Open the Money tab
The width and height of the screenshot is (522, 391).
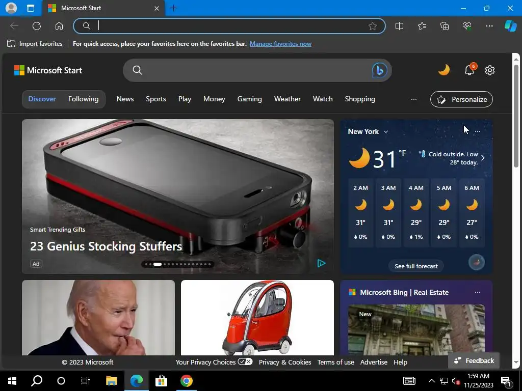click(214, 99)
